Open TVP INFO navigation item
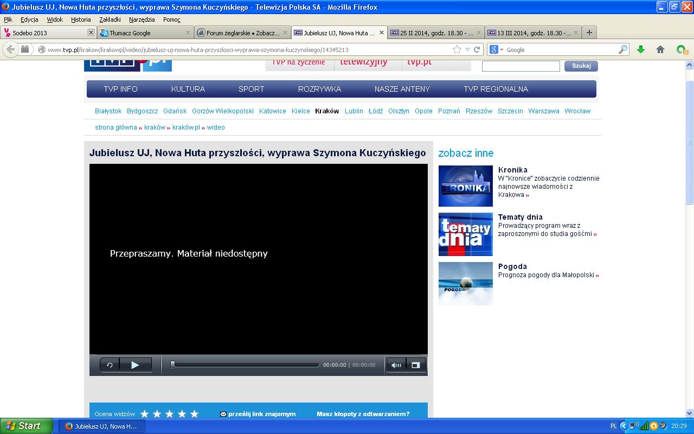Viewport: 694px width, 434px height. pos(120,89)
